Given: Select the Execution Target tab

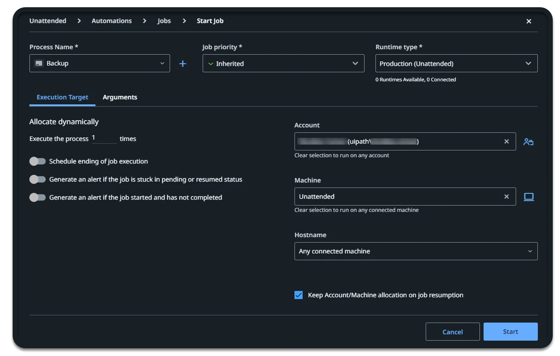Looking at the screenshot, I should pyautogui.click(x=62, y=97).
